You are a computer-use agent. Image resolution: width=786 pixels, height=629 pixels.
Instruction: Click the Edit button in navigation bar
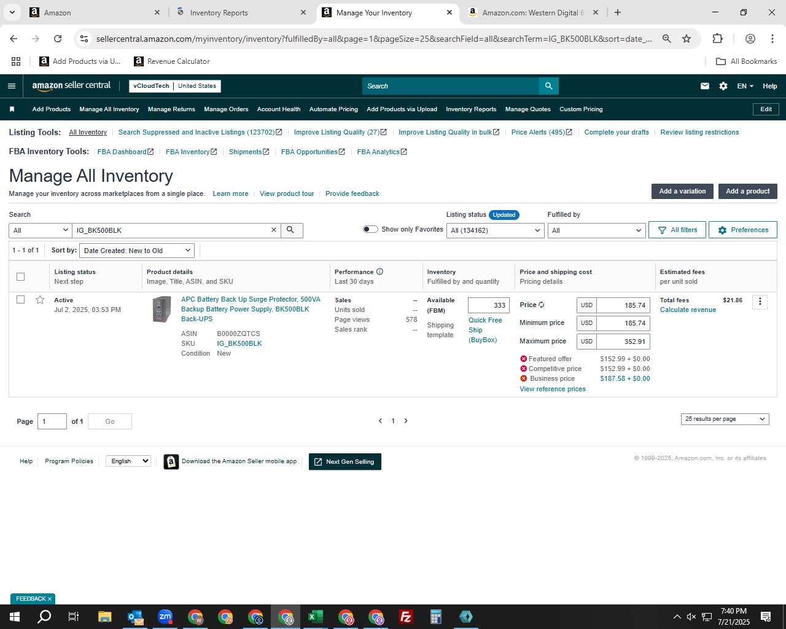(766, 109)
